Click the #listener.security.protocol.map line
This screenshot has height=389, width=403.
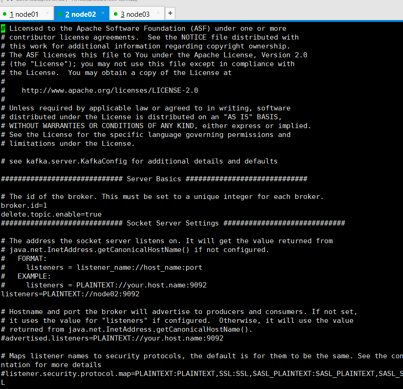point(202,374)
